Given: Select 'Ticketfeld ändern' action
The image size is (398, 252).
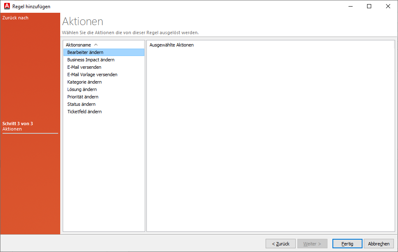Looking at the screenshot, I should click(85, 112).
